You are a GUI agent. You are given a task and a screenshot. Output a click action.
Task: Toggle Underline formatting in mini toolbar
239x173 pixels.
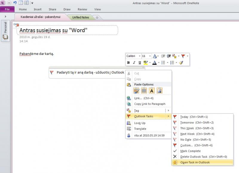point(140,63)
